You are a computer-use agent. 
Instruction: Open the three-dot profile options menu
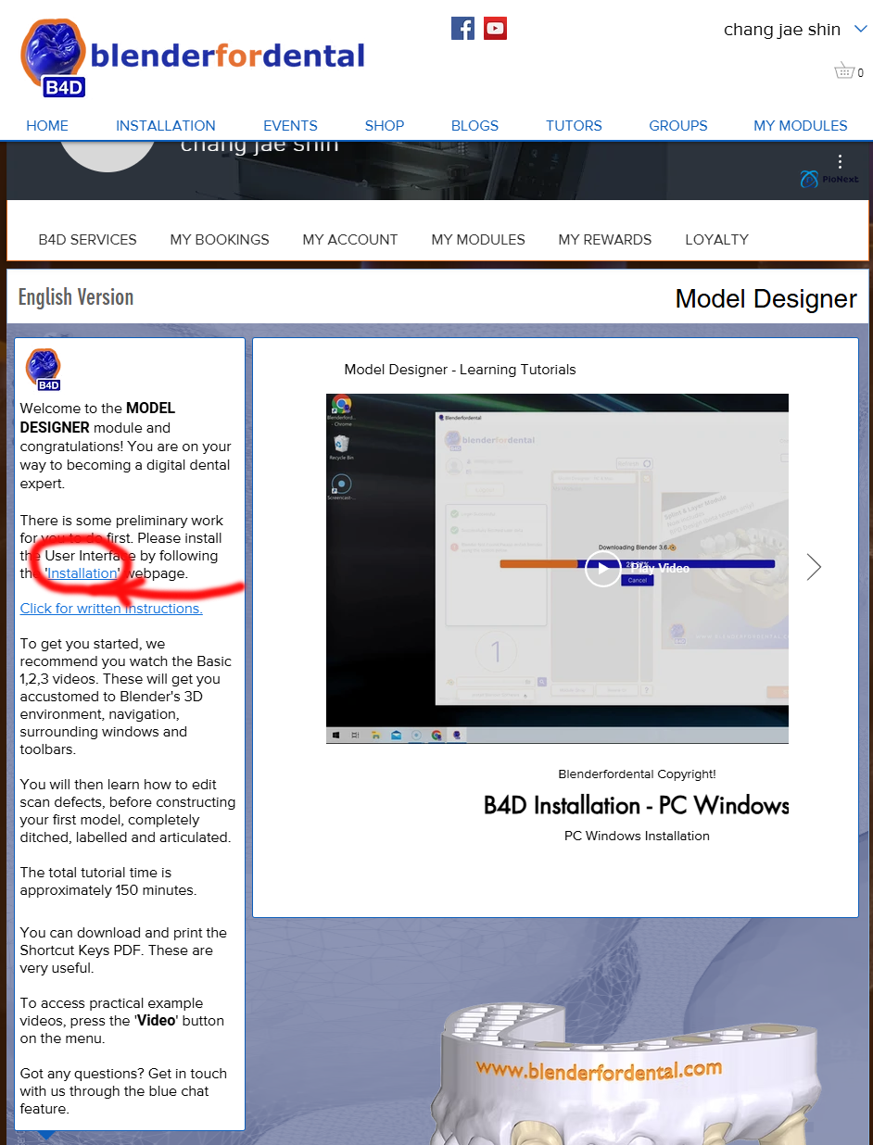tap(840, 161)
